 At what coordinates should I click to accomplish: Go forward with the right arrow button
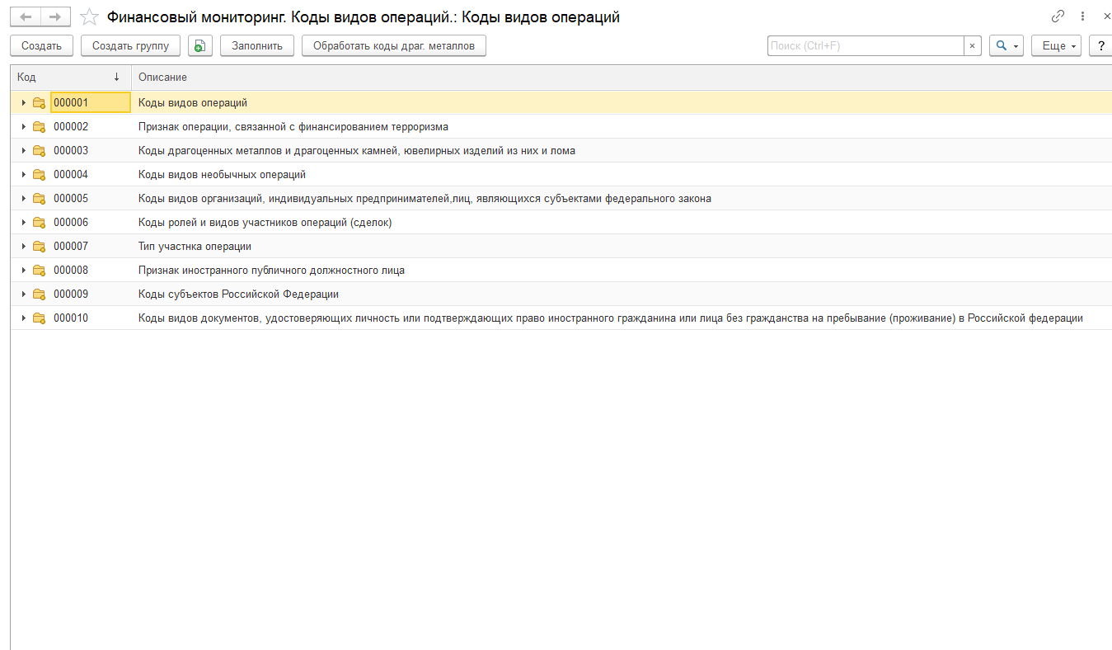(55, 16)
